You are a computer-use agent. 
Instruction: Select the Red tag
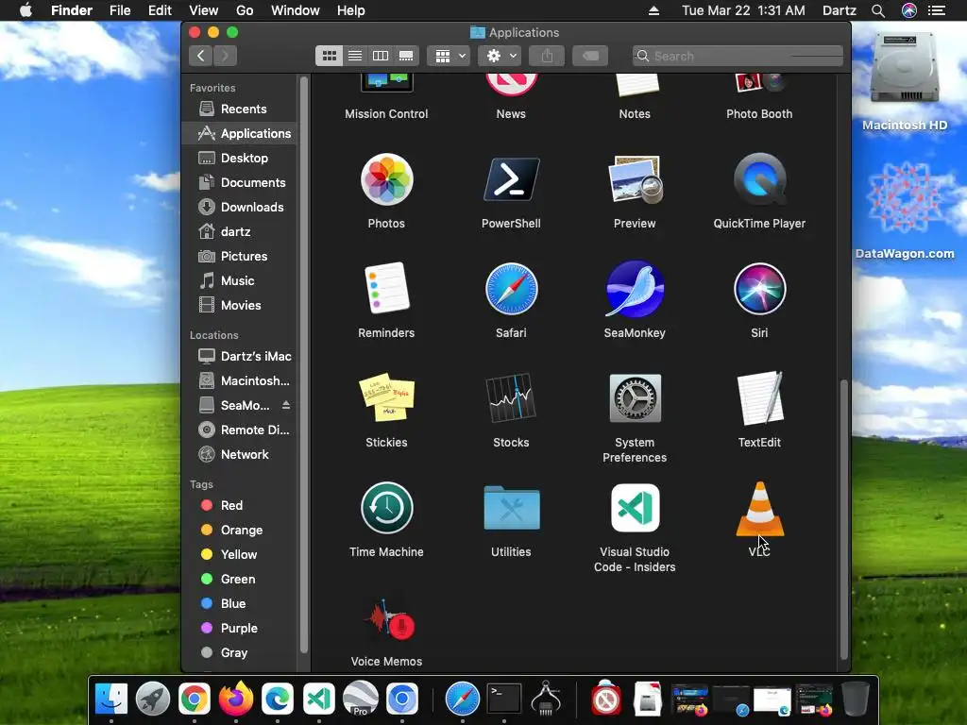(239, 506)
